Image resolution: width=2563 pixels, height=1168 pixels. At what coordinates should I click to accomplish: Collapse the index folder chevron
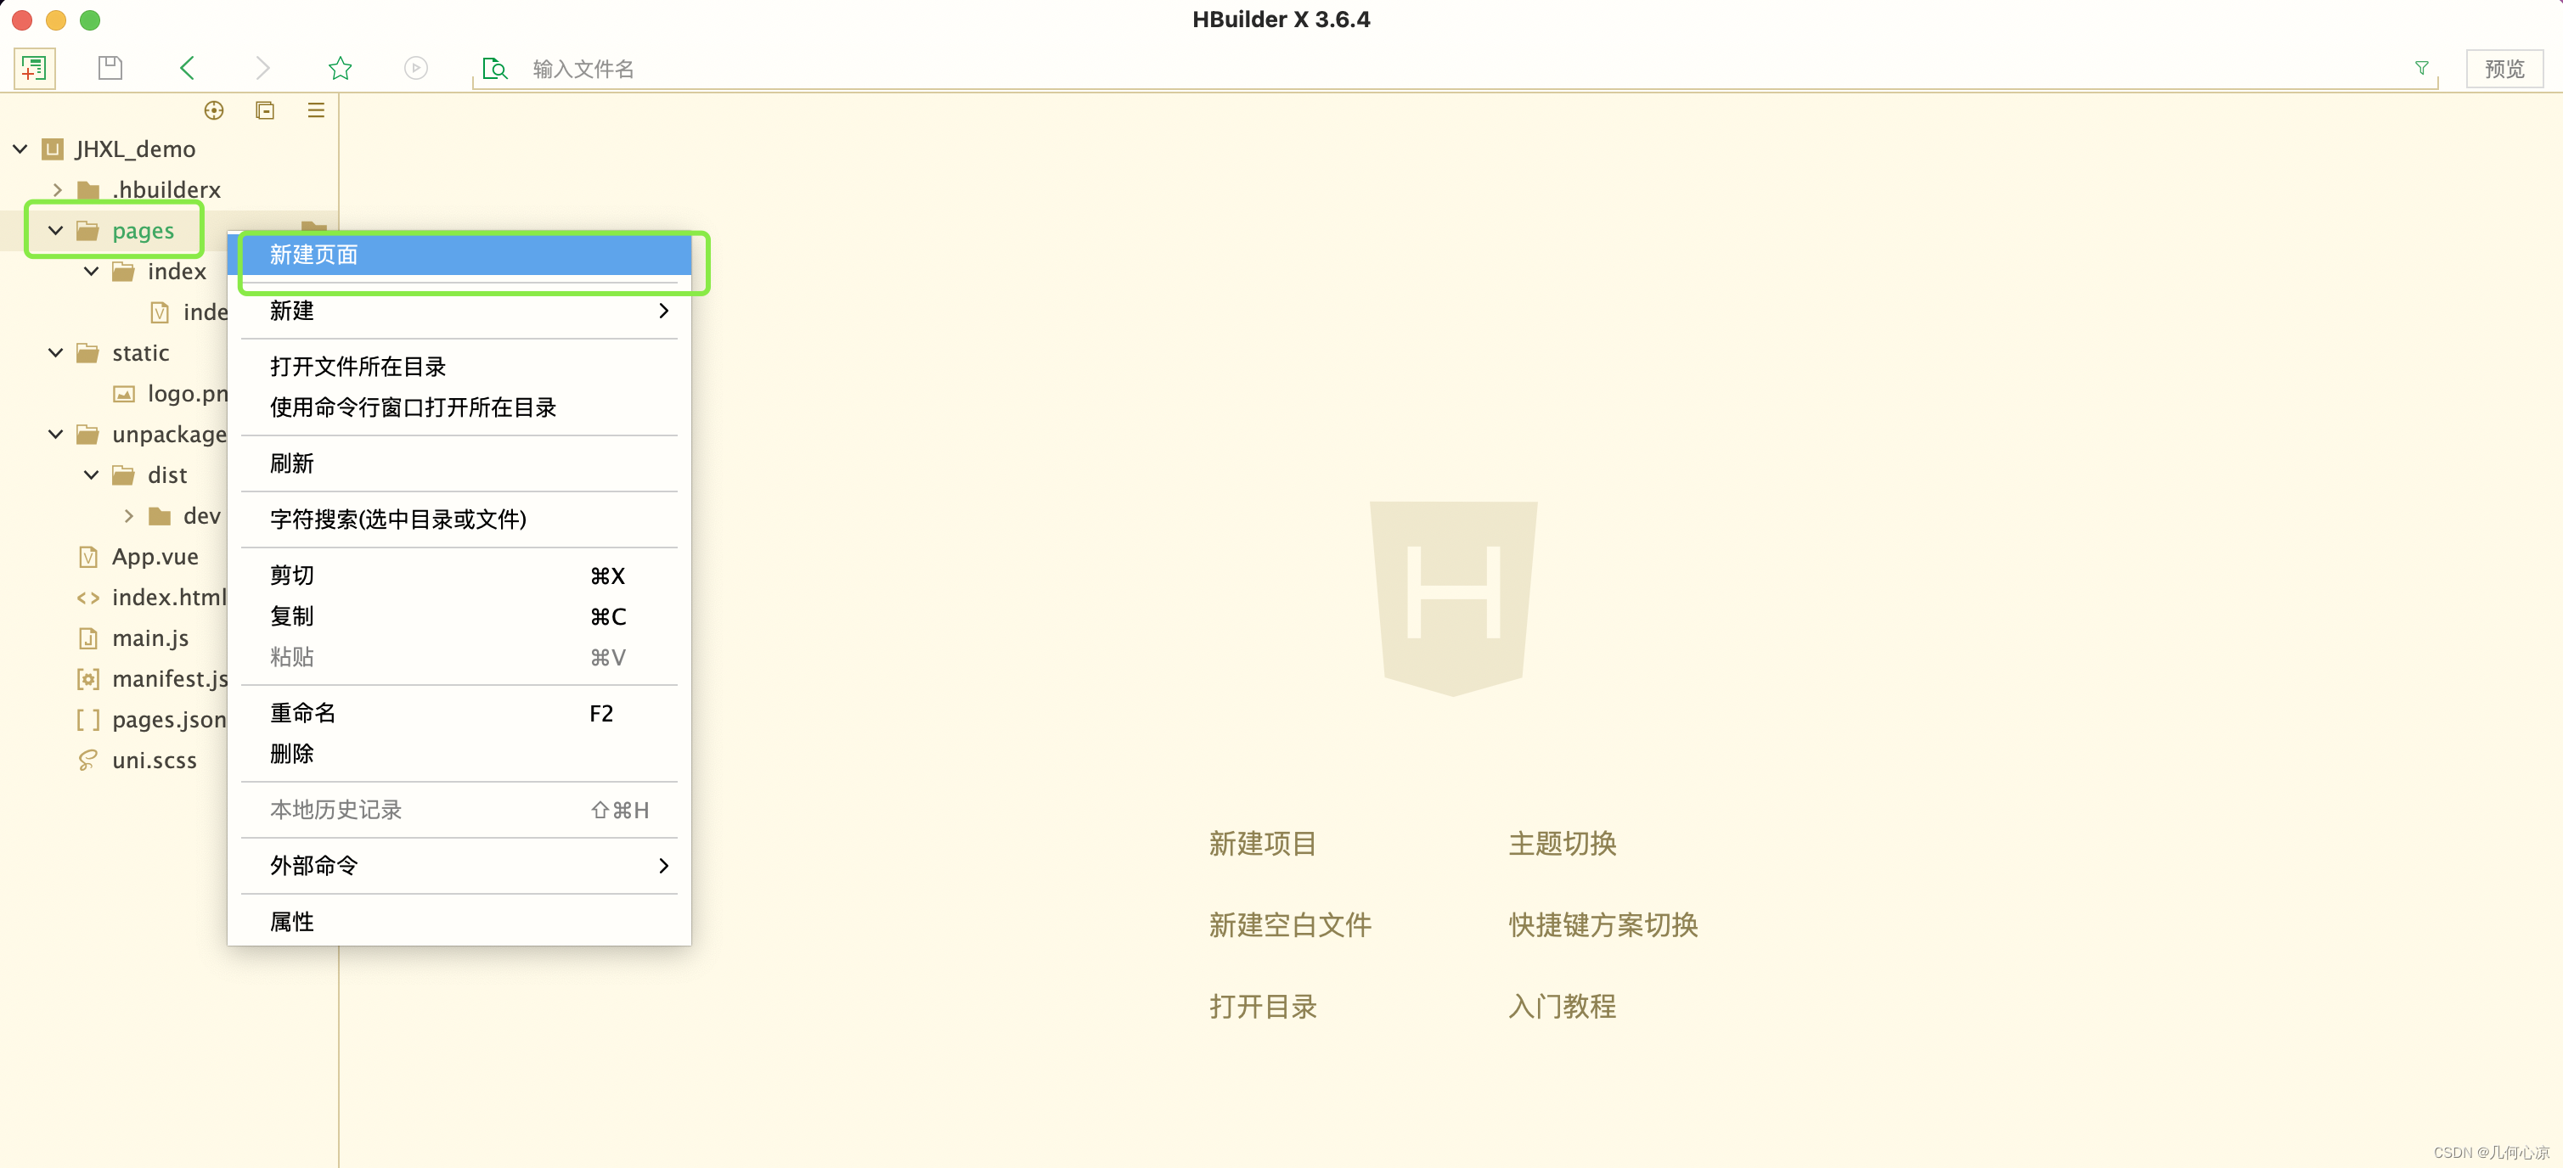[92, 272]
